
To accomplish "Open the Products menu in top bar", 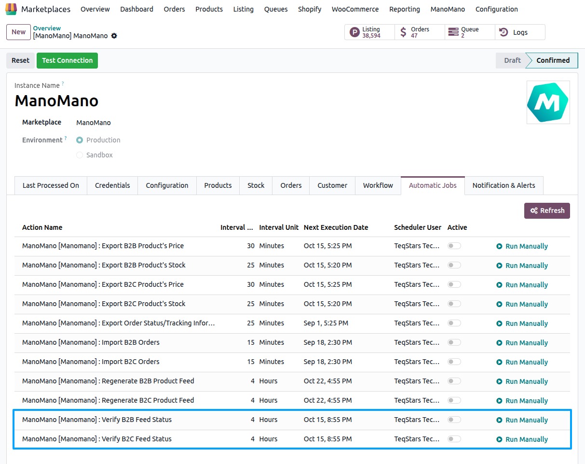I will coord(209,9).
